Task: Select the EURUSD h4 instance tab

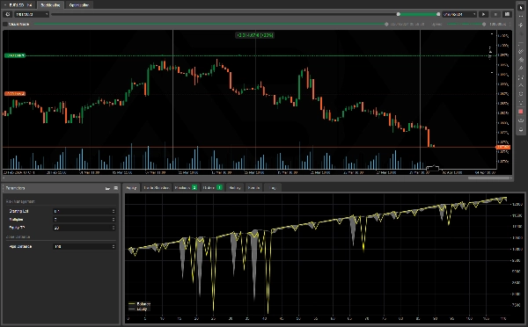Action: [x=18, y=5]
